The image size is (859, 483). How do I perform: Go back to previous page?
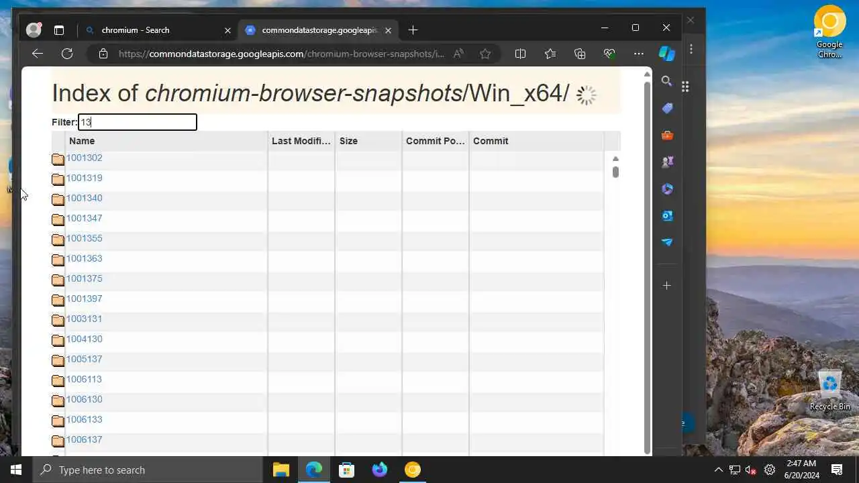(x=38, y=54)
